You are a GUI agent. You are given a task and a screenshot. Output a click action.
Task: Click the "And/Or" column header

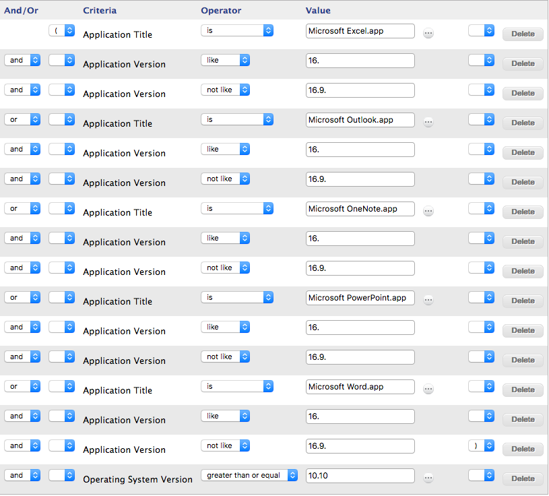pos(21,11)
